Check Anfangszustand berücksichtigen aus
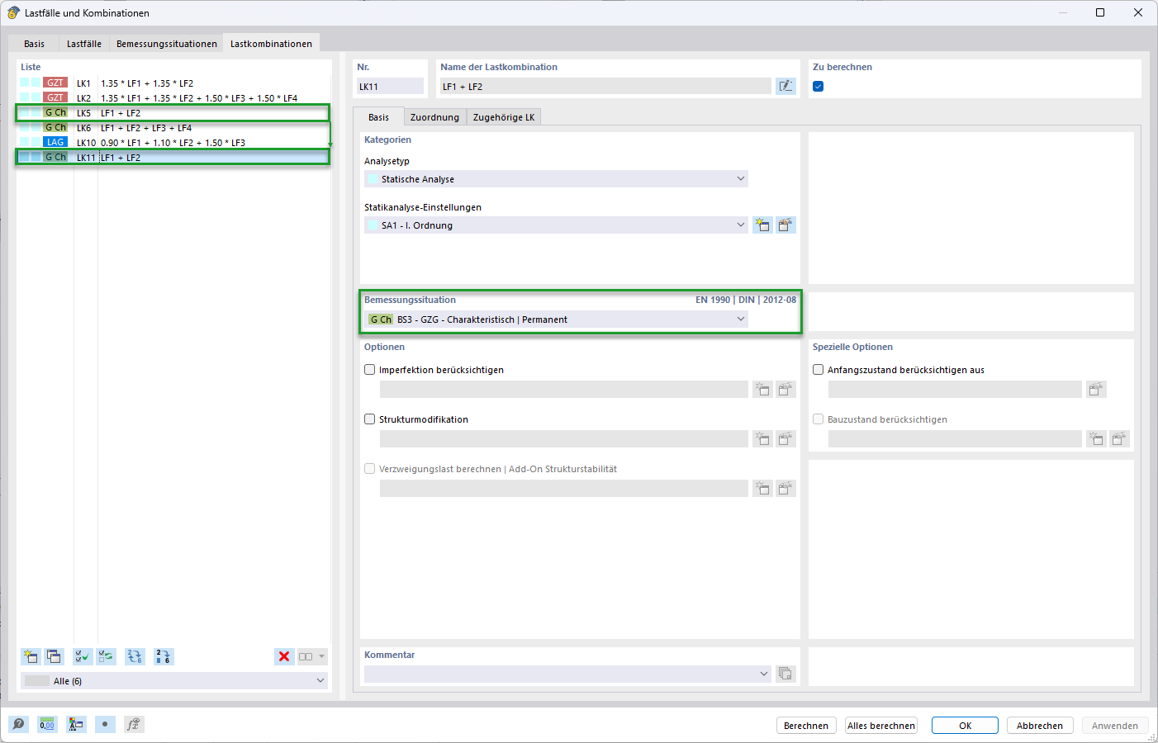 [819, 370]
